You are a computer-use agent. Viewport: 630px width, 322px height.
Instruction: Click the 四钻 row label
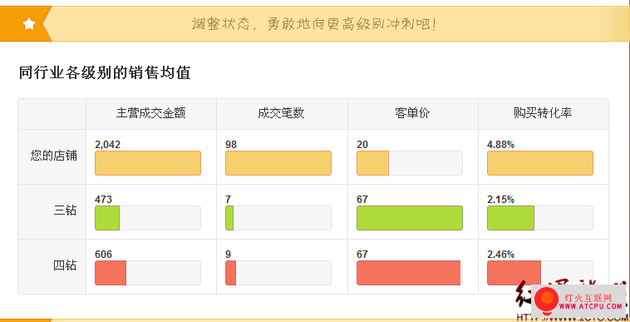pyautogui.click(x=65, y=265)
